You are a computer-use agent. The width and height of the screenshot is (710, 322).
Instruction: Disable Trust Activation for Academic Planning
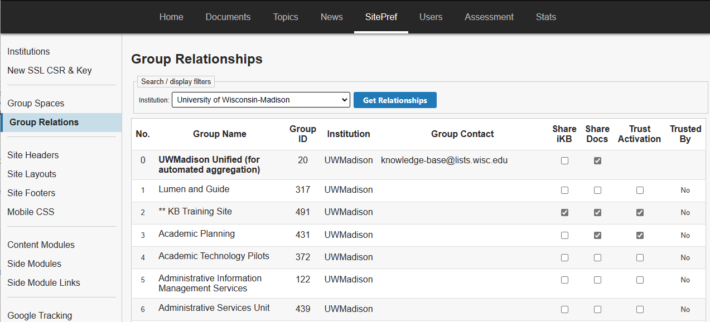[640, 236]
